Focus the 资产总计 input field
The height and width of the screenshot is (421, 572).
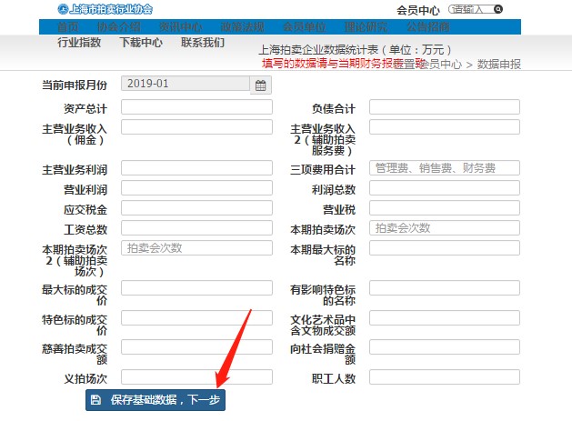click(196, 107)
